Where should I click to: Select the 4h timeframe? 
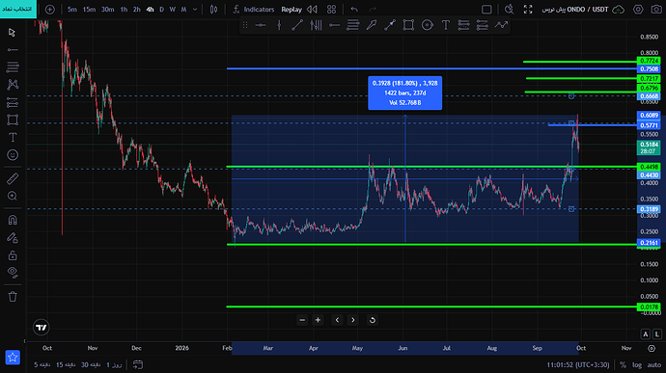(x=150, y=10)
